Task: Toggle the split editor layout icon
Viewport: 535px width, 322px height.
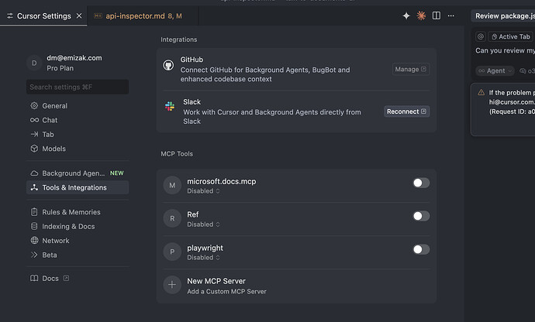Action: click(437, 15)
